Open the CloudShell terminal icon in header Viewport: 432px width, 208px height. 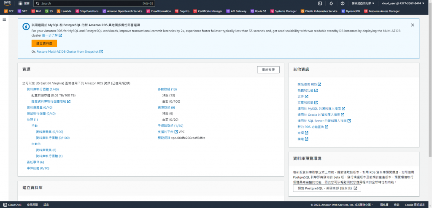(x=320, y=3)
